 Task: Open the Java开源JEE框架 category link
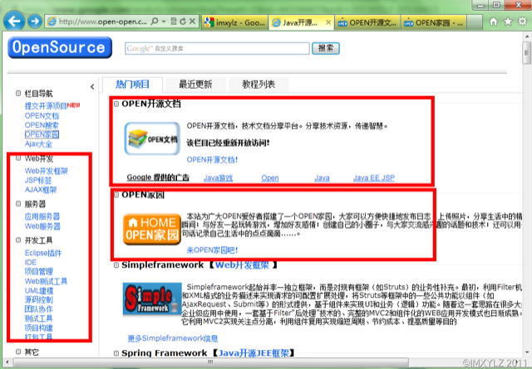(x=254, y=353)
